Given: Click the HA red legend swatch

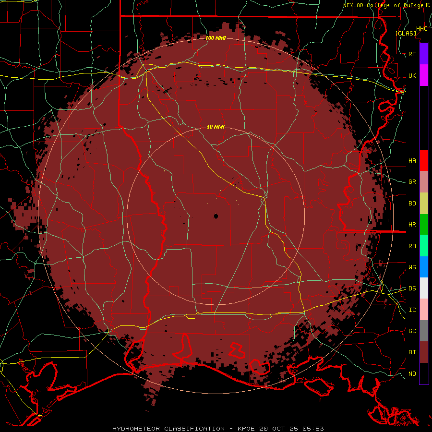Looking at the screenshot, I should click(424, 160).
